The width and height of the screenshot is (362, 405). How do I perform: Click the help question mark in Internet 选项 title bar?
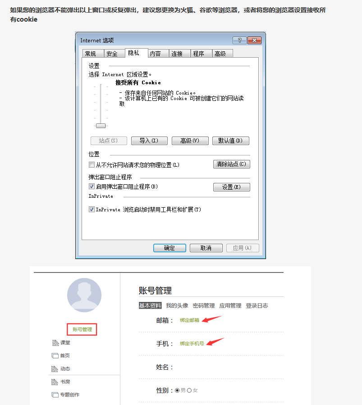tap(239, 41)
